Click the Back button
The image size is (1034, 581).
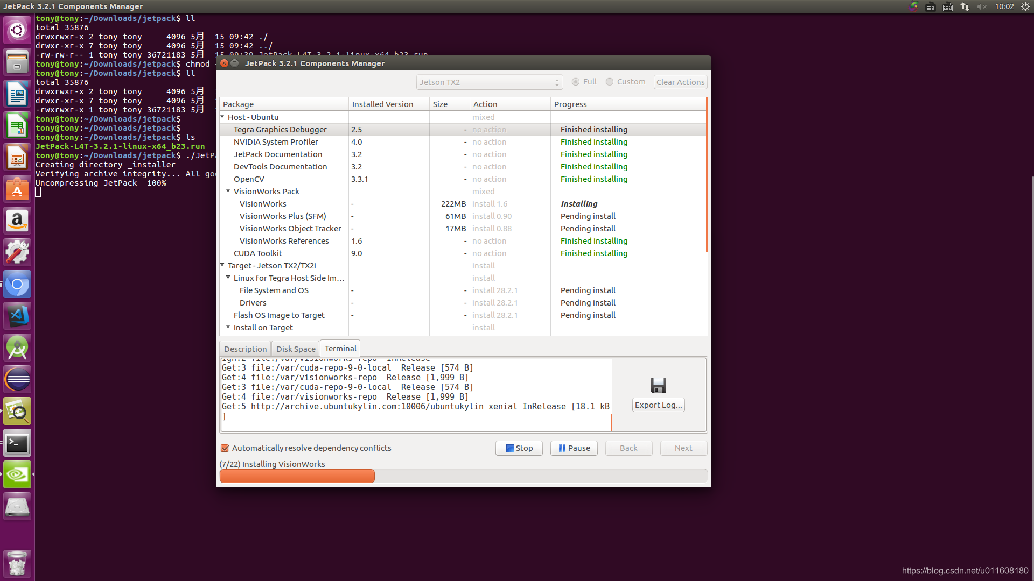[628, 448]
